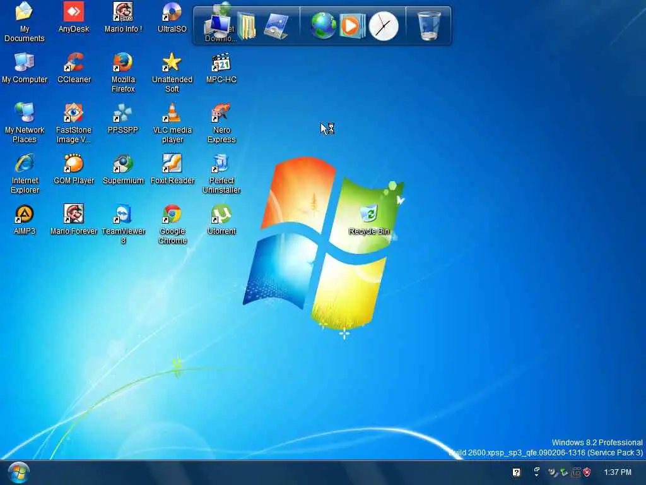Launch UltraISO from the desktop

tap(172, 17)
